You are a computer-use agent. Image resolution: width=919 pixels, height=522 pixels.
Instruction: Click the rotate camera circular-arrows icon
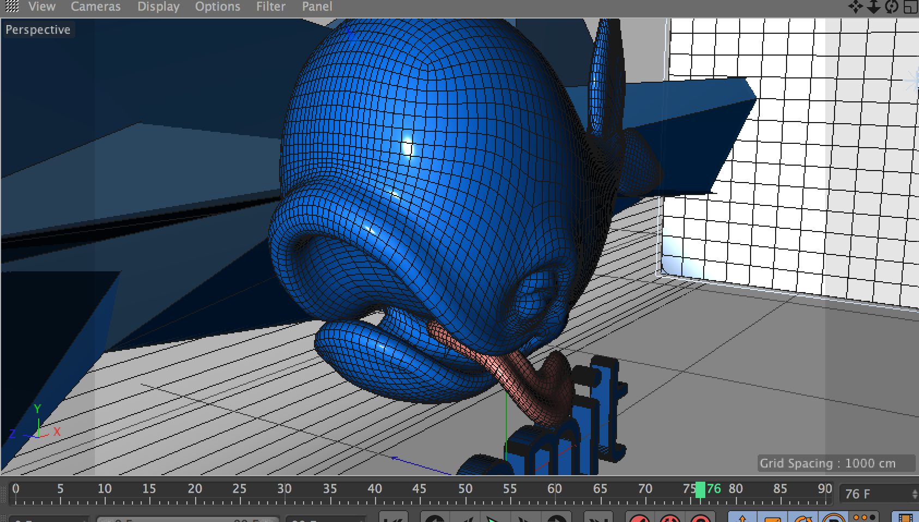pyautogui.click(x=891, y=7)
